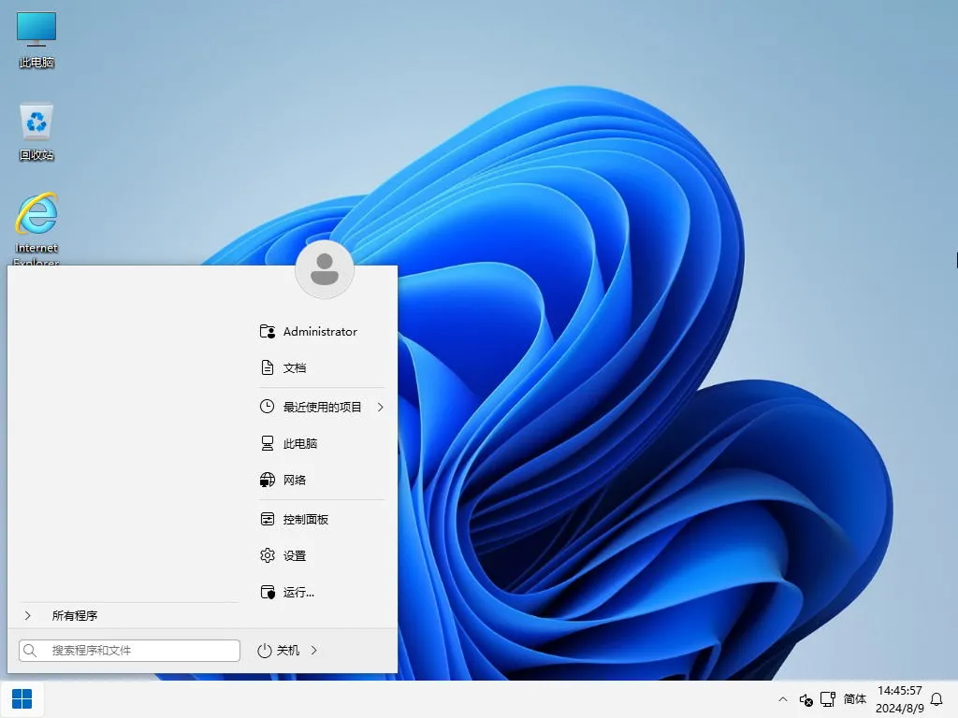Click the user avatar atop the Start menu
The width and height of the screenshot is (958, 718).
pos(324,269)
